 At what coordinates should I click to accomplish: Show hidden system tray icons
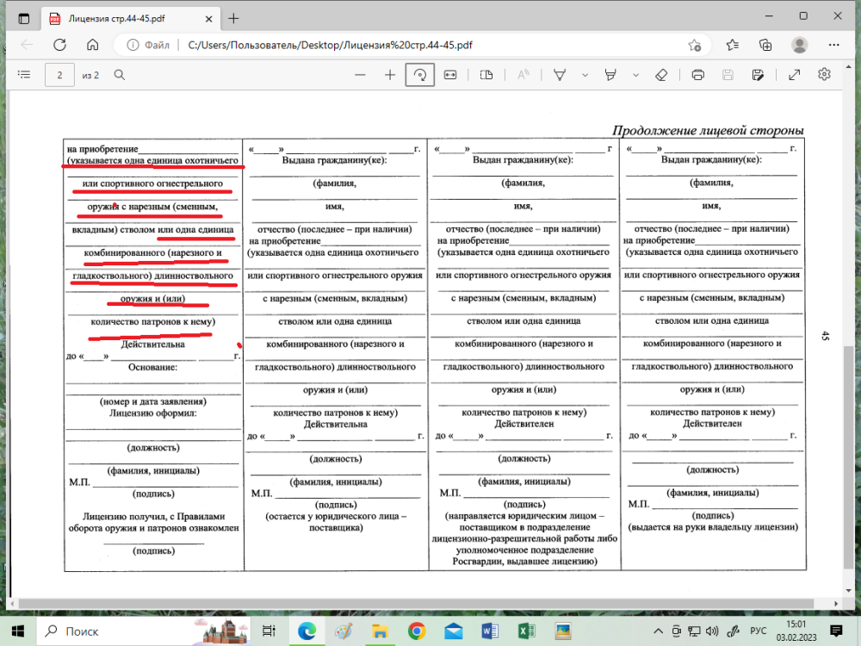click(x=659, y=630)
